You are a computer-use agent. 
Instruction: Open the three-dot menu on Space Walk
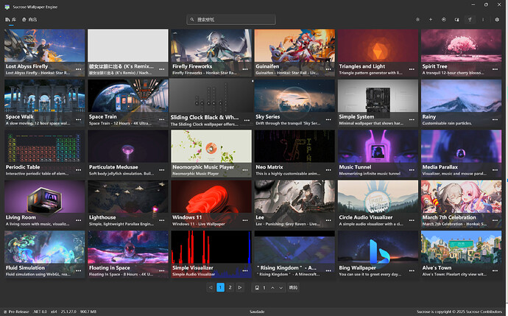(79, 120)
